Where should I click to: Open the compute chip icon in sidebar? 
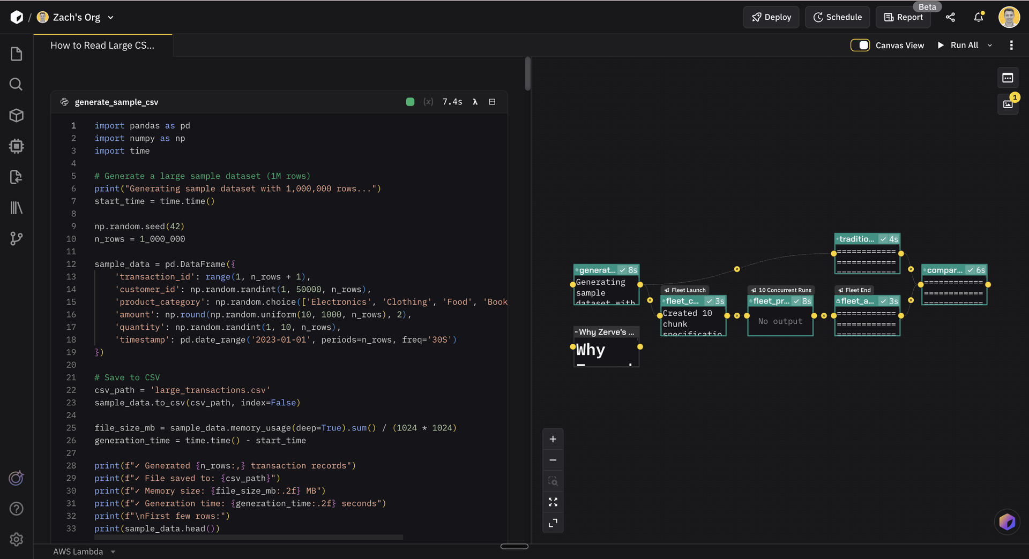click(17, 146)
